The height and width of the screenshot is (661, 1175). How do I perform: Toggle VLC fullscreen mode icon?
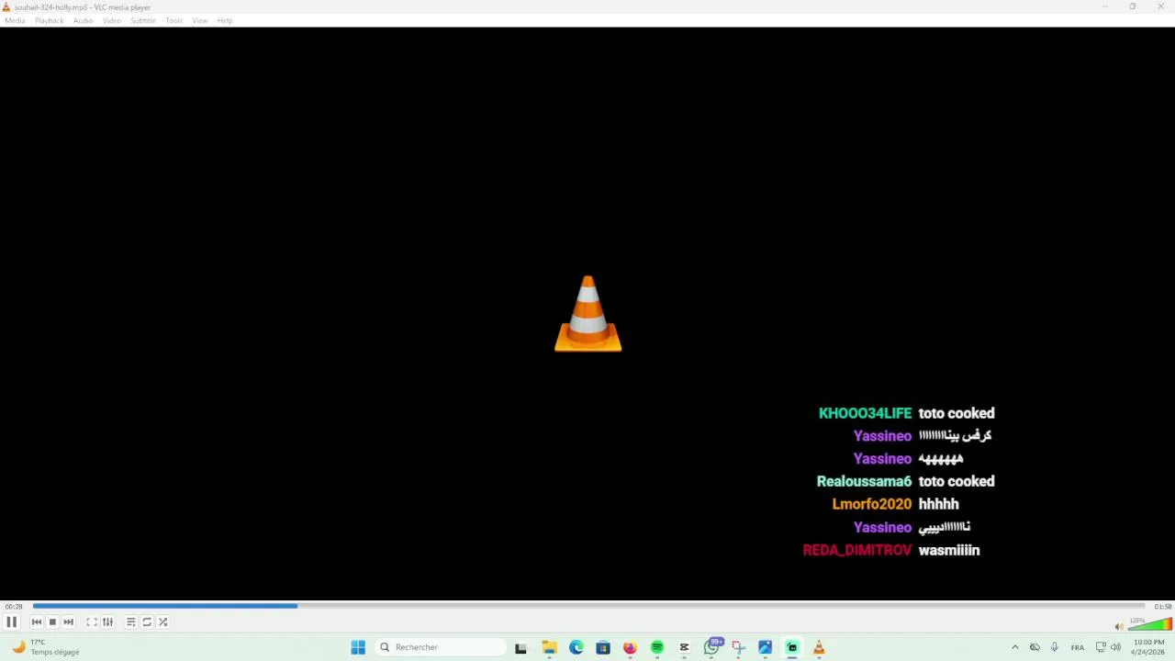coord(92,622)
